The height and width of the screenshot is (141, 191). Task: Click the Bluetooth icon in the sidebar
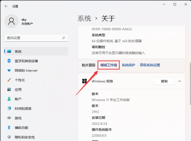pos(9,61)
